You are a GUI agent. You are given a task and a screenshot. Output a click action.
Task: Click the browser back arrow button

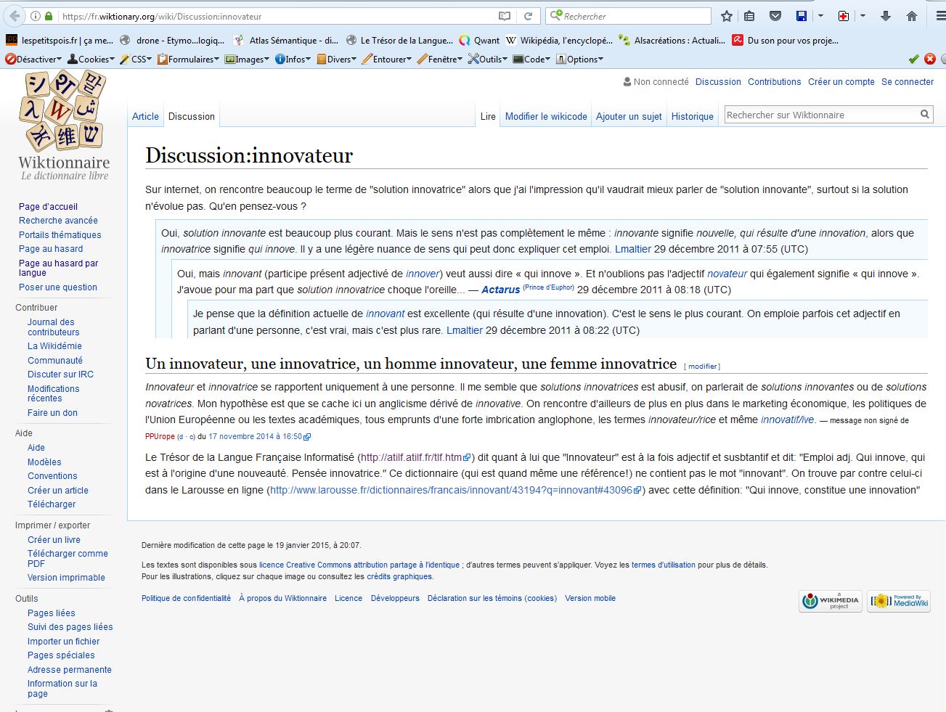tap(15, 16)
